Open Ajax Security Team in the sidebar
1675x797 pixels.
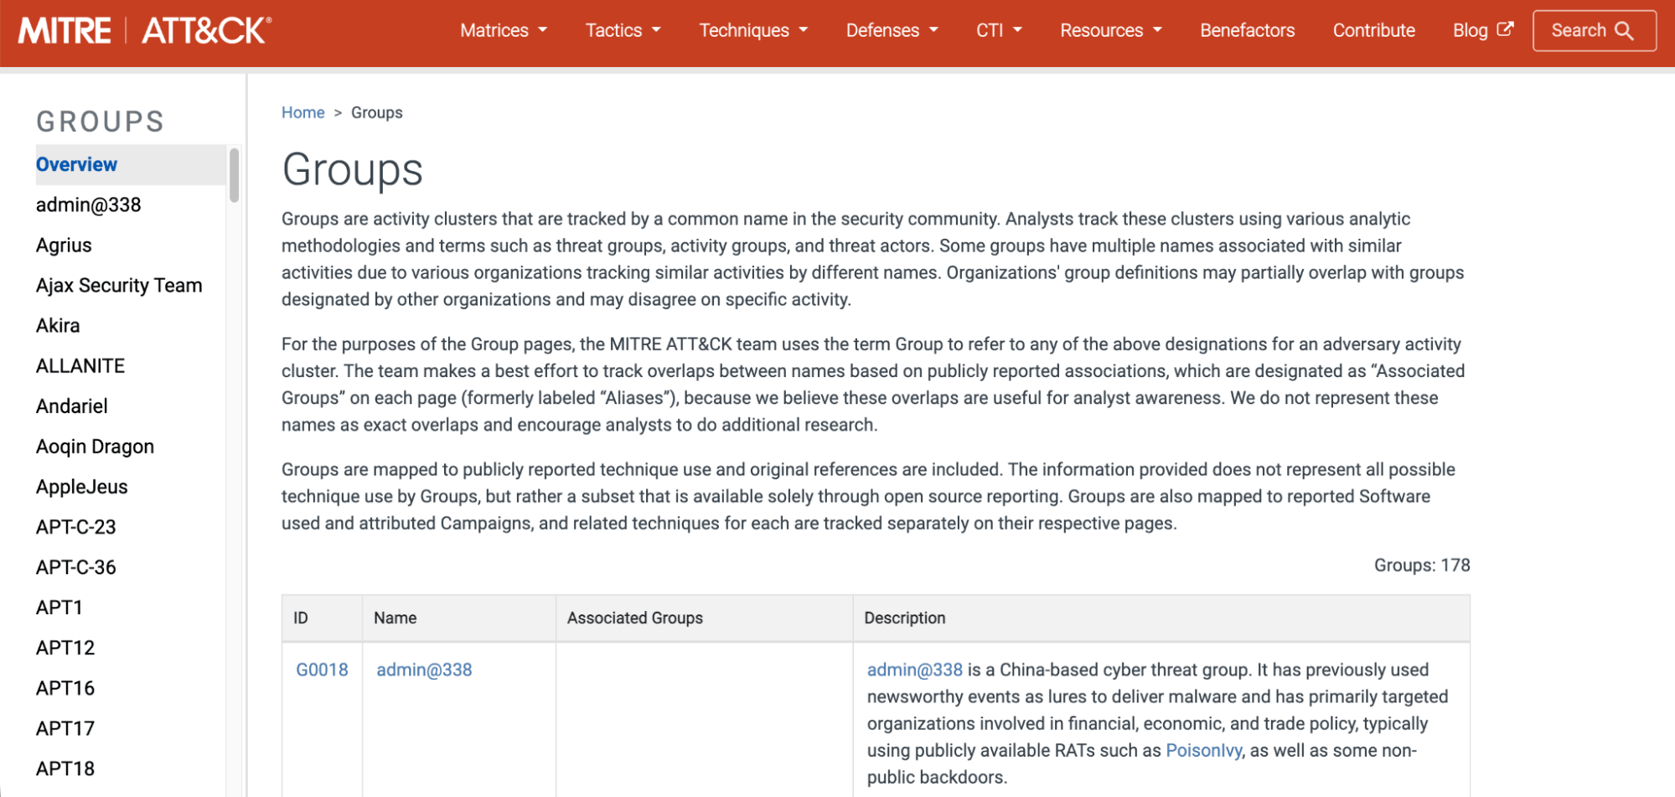(119, 286)
